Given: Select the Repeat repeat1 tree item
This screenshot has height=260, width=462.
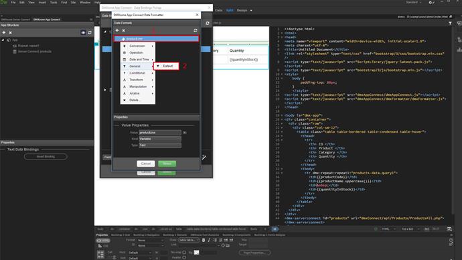Looking at the screenshot, I should [x=26, y=46].
